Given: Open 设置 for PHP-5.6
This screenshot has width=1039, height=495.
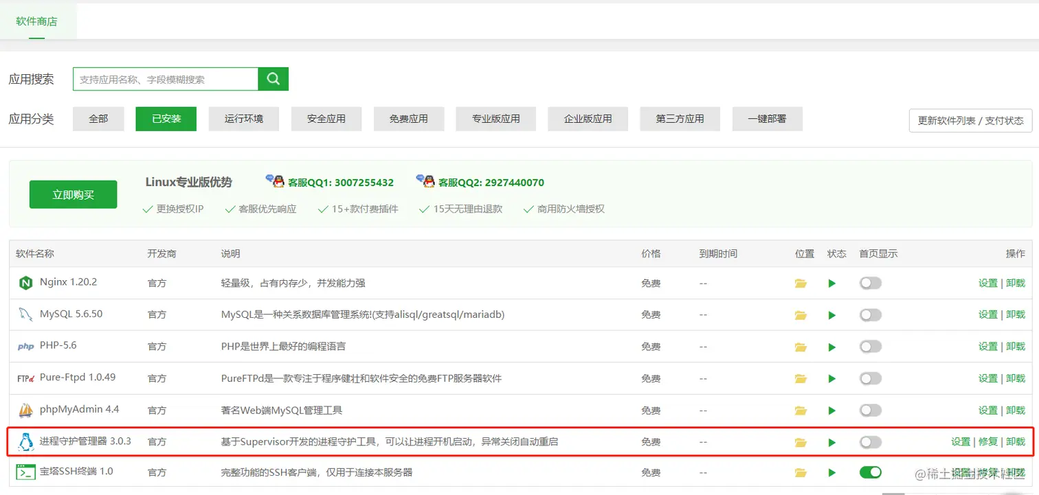Looking at the screenshot, I should 988,347.
